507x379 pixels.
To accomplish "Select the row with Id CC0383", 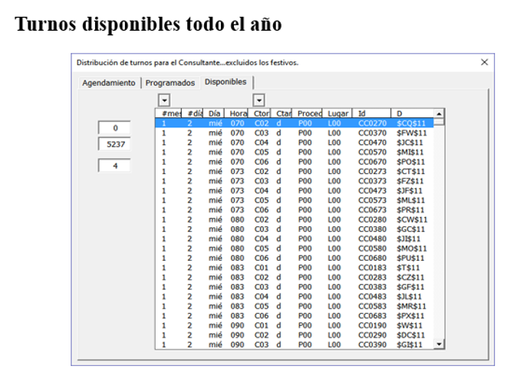I will pyautogui.click(x=295, y=287).
